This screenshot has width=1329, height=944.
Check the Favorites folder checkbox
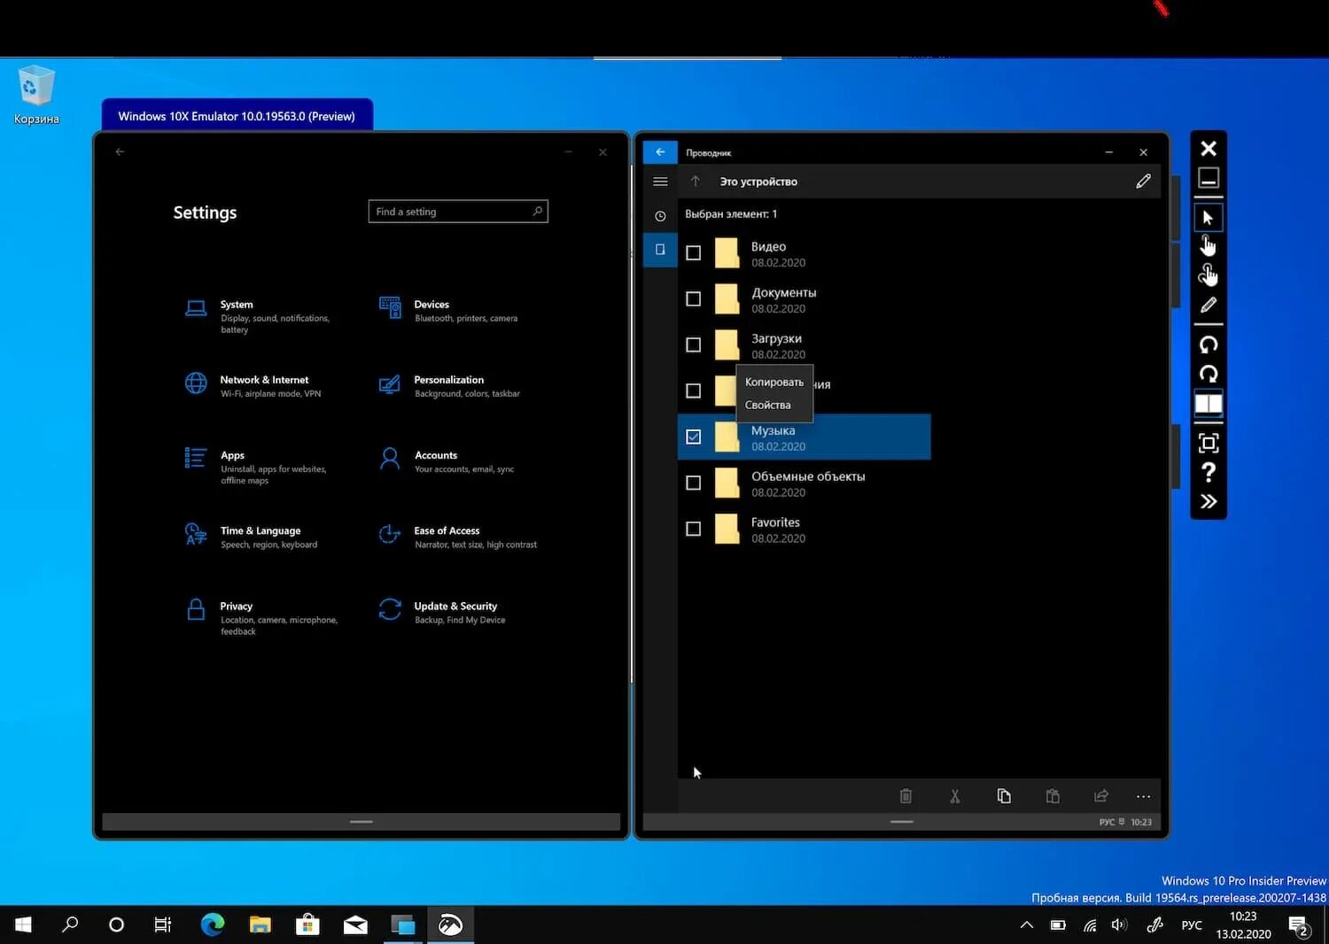point(694,530)
